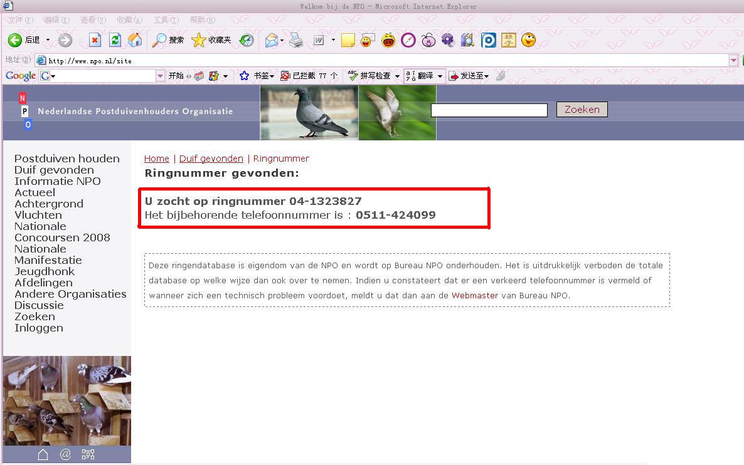Open the Favorites (收藏夹) star panel
This screenshot has height=465, width=744.
pyautogui.click(x=211, y=40)
